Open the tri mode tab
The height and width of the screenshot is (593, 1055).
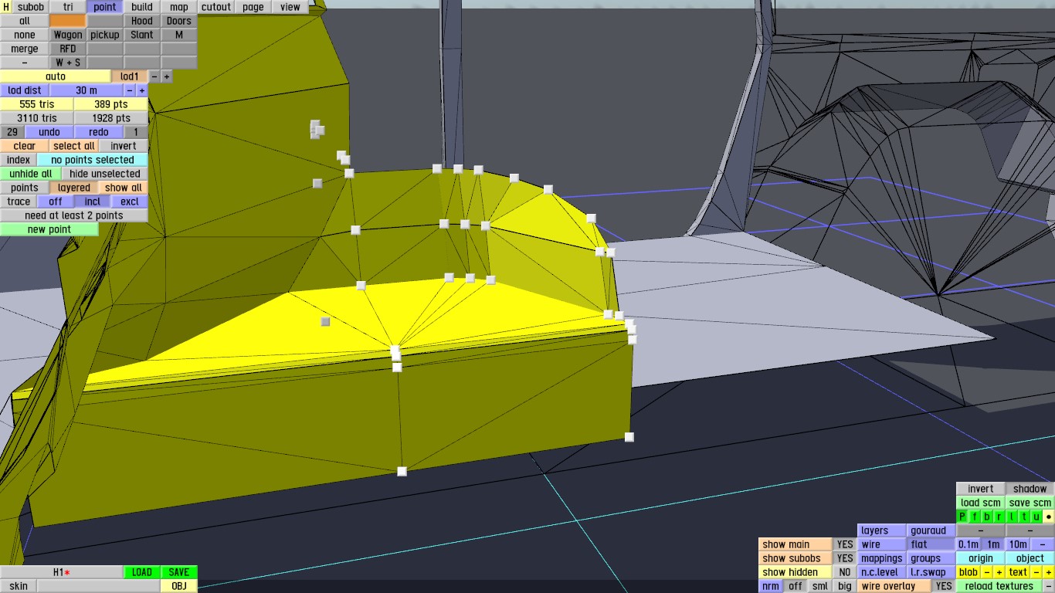68,7
